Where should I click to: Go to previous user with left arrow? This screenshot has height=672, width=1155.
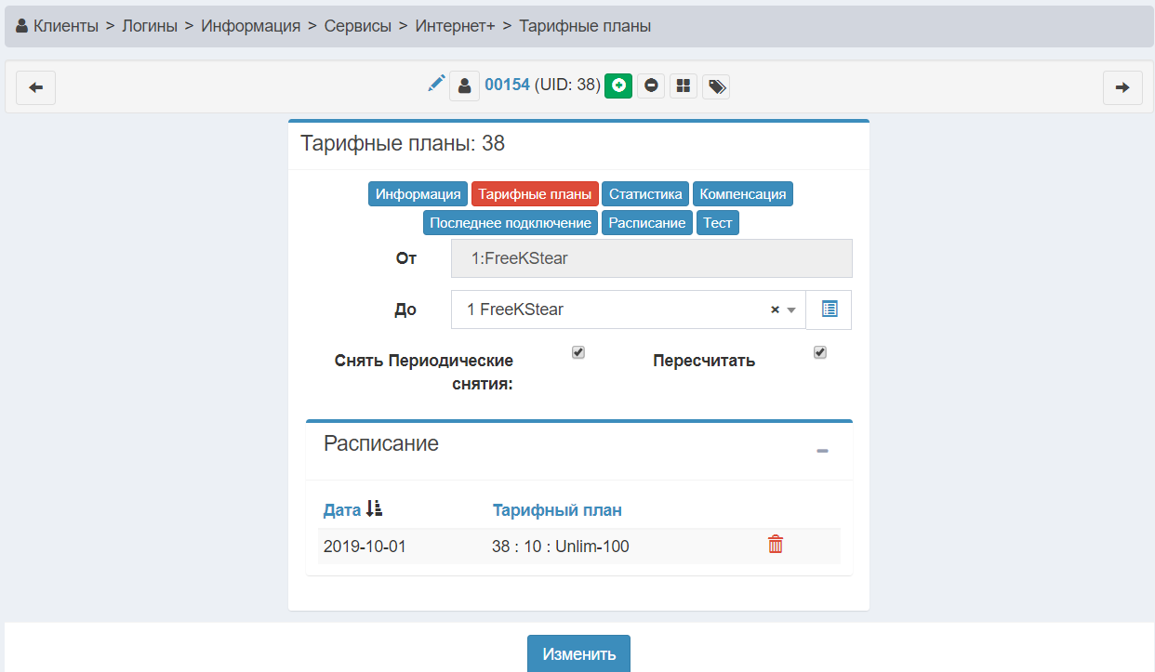[36, 87]
